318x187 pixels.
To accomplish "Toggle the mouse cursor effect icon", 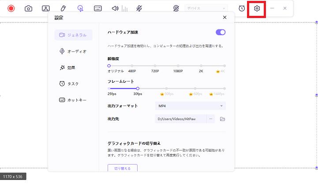I will coord(80,8).
